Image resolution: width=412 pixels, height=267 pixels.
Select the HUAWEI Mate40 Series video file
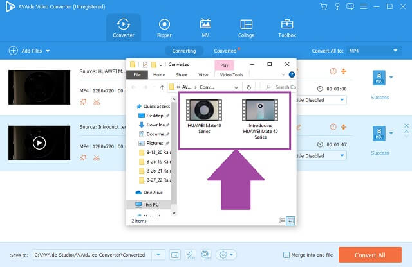(204, 117)
